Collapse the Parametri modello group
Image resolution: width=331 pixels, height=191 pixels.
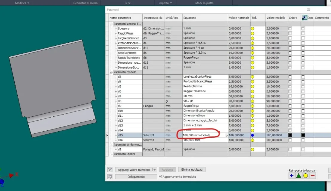click(x=111, y=72)
